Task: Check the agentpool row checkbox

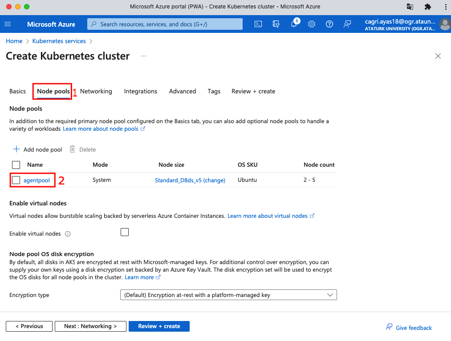Action: pos(16,180)
